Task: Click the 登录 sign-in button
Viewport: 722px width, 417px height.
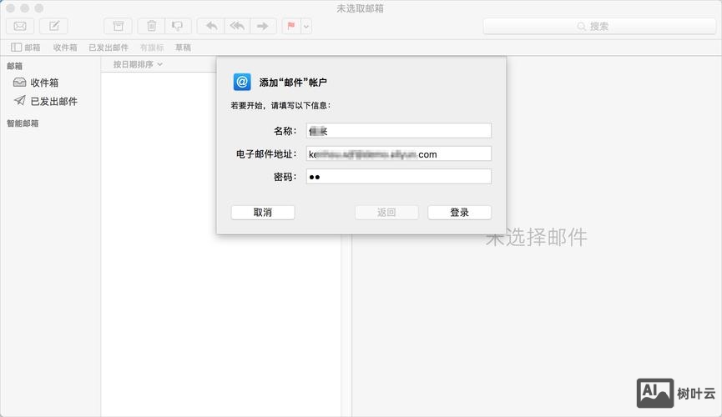Action: tap(460, 212)
